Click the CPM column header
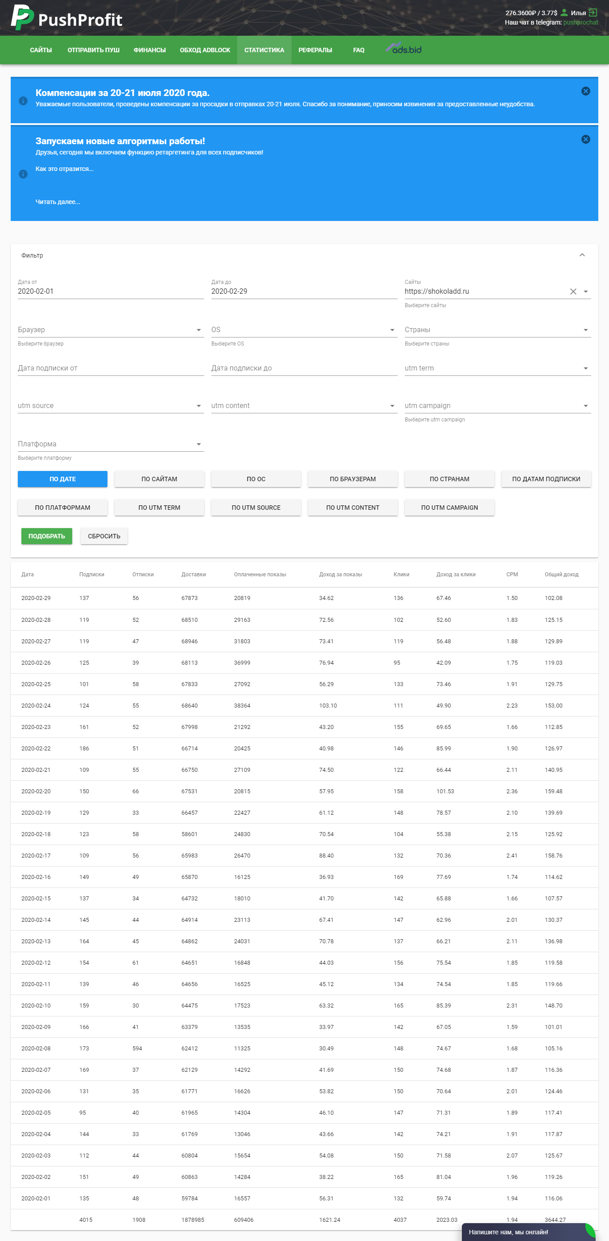The width and height of the screenshot is (609, 1241). tap(512, 574)
